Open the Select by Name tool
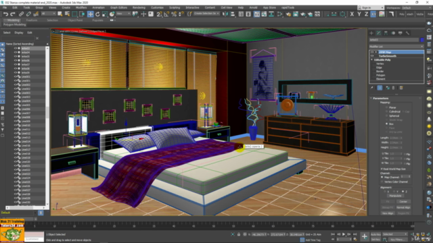This screenshot has height=243, width=433. point(67,13)
